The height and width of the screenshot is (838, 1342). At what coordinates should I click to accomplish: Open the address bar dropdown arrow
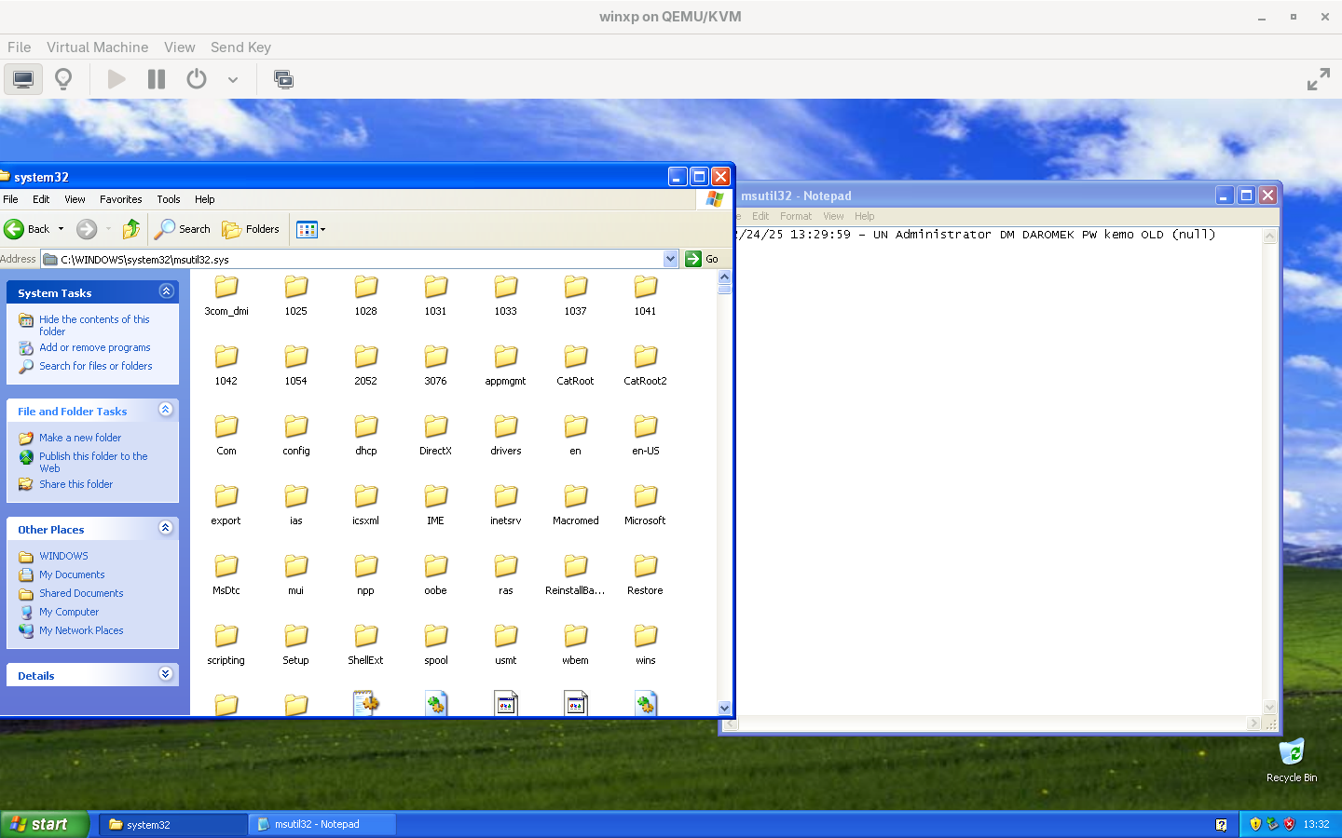click(670, 259)
